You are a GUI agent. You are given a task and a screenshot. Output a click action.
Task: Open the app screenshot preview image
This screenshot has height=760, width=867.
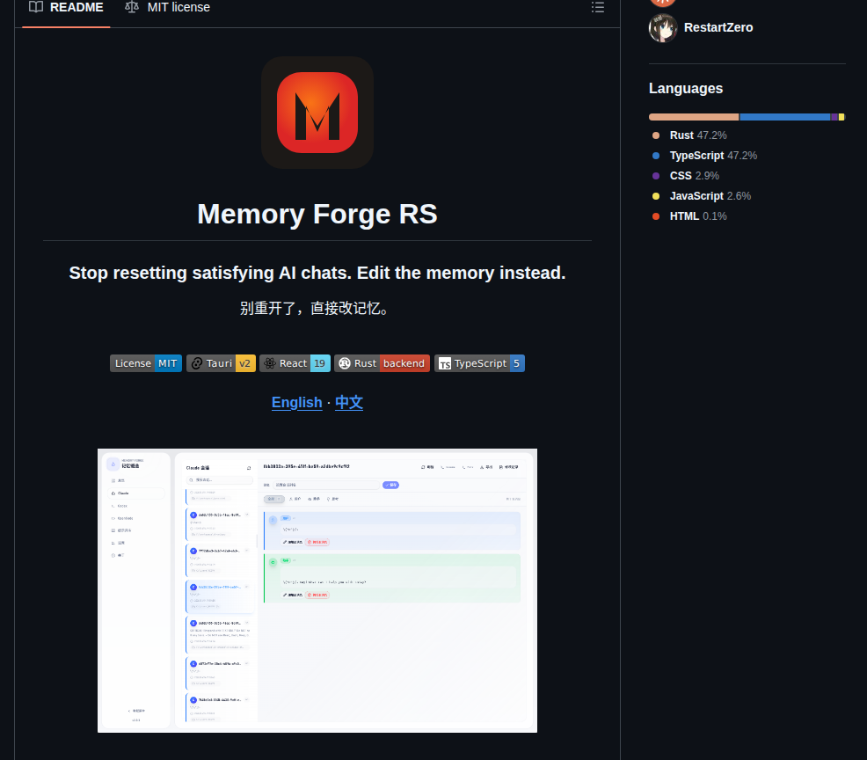(317, 591)
